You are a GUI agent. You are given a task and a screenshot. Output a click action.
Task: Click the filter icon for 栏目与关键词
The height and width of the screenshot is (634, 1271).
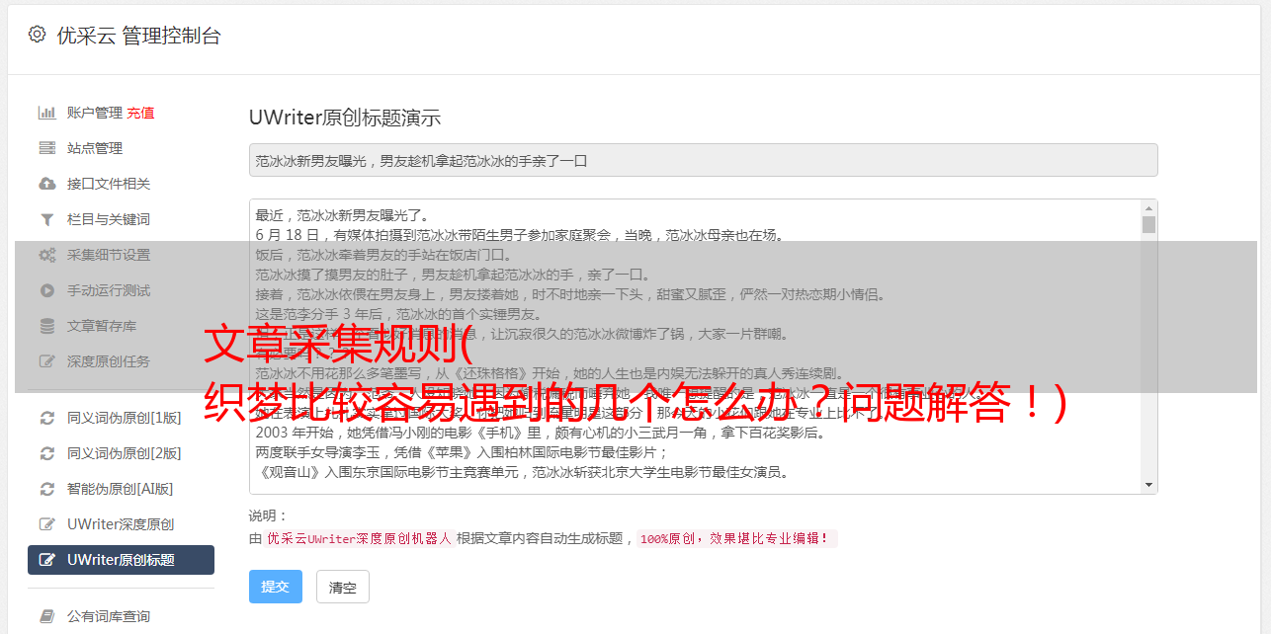pyautogui.click(x=46, y=219)
